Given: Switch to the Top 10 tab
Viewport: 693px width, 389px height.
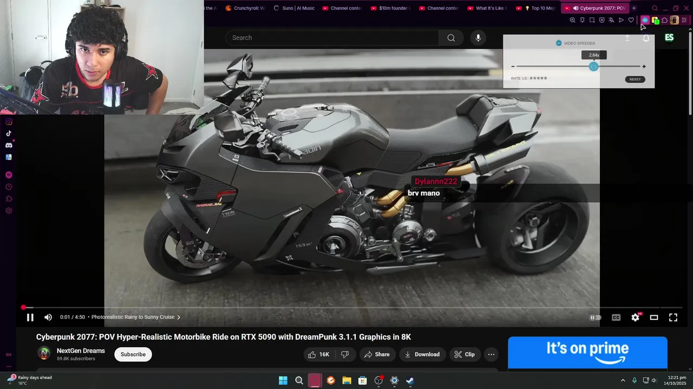Looking at the screenshot, I should pos(536,8).
